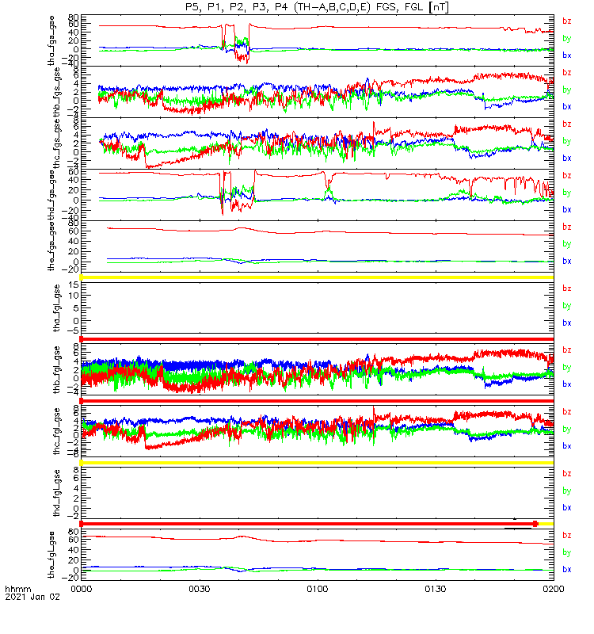Click the red end marker on the_fgl_gse status bar
Screen dimensions: 594x634
[535, 524]
